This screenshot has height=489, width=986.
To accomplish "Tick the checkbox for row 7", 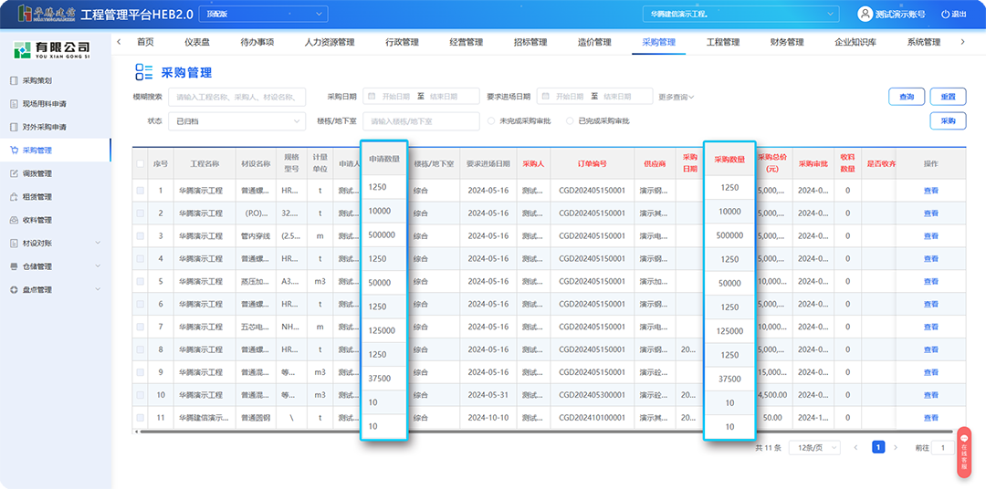I will point(140,327).
